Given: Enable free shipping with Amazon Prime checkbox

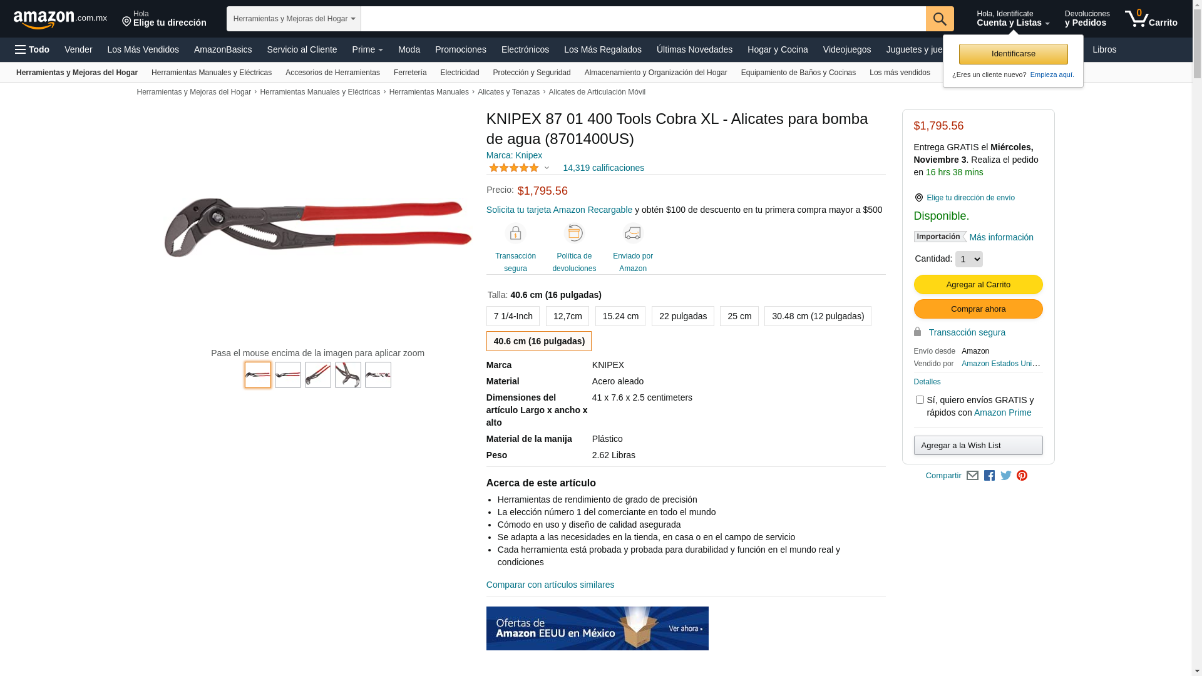Looking at the screenshot, I should point(920,399).
